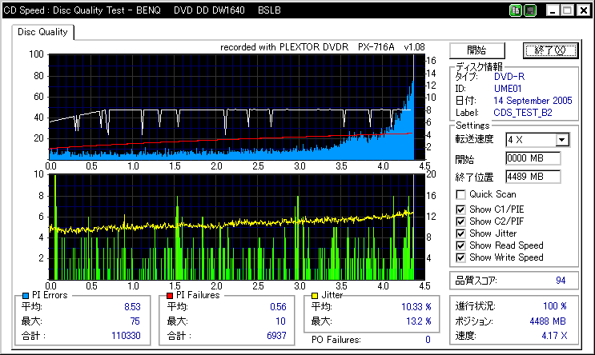Click the upper PI Errors graph area
Viewport: 595px width, 355px height.
tap(237, 107)
